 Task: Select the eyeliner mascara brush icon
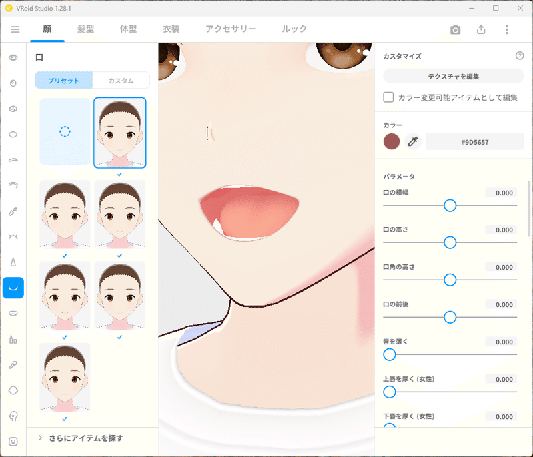pos(13,211)
